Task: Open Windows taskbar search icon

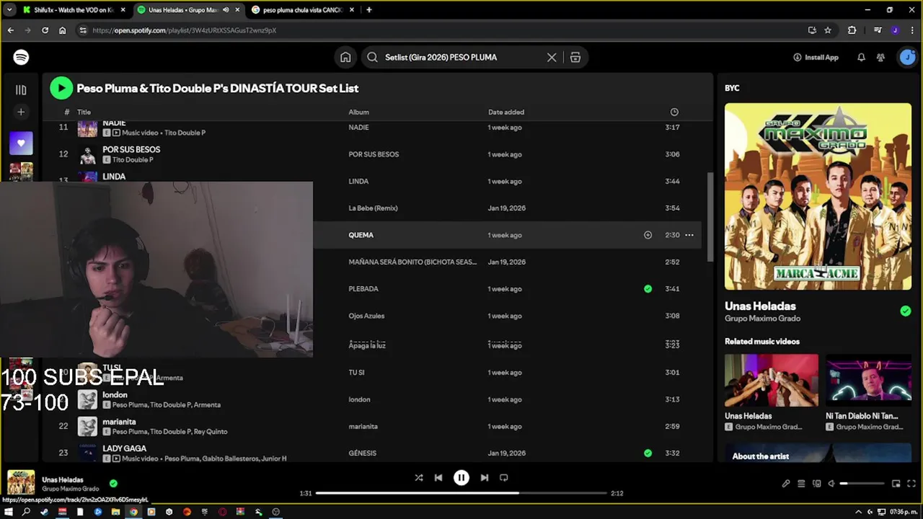Action: point(27,512)
